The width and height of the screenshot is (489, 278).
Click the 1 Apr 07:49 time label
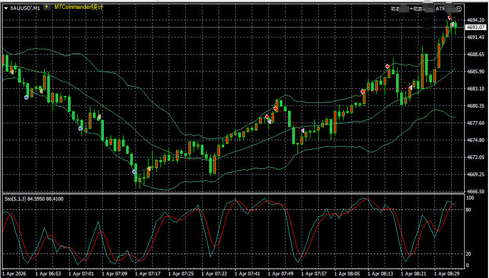click(x=281, y=274)
